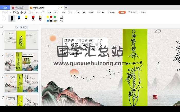Select the red marker pen

(x=33, y=18)
